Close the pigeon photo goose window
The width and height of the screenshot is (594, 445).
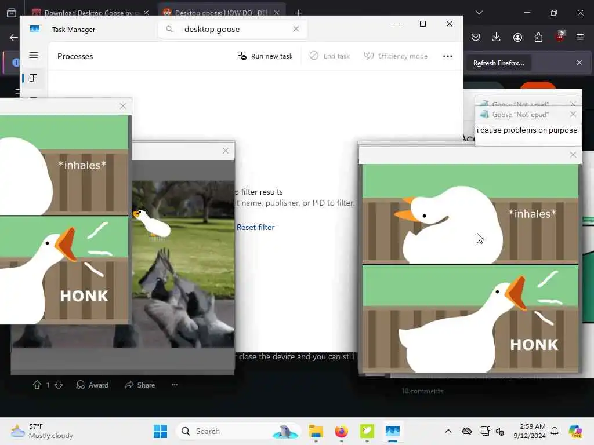click(226, 151)
